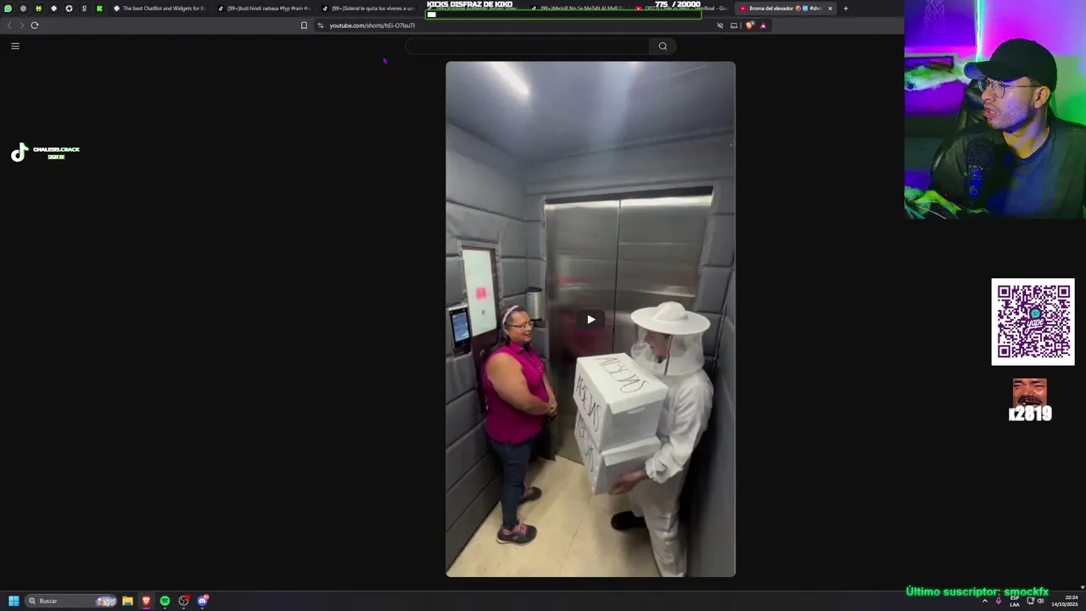Switch to 'The best ChatBot and Widgets' tab
1086x611 pixels.
point(160,8)
